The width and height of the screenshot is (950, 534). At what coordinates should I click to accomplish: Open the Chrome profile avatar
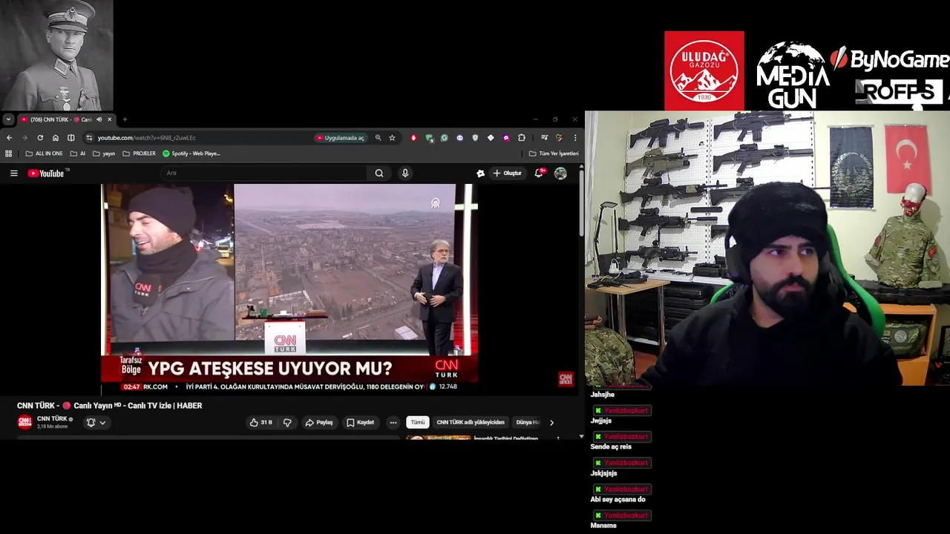pyautogui.click(x=560, y=137)
